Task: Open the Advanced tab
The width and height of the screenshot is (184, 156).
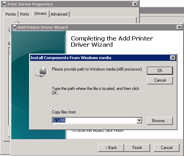Action: coord(59,14)
